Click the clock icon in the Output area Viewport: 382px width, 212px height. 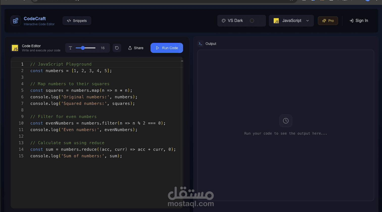(x=286, y=120)
